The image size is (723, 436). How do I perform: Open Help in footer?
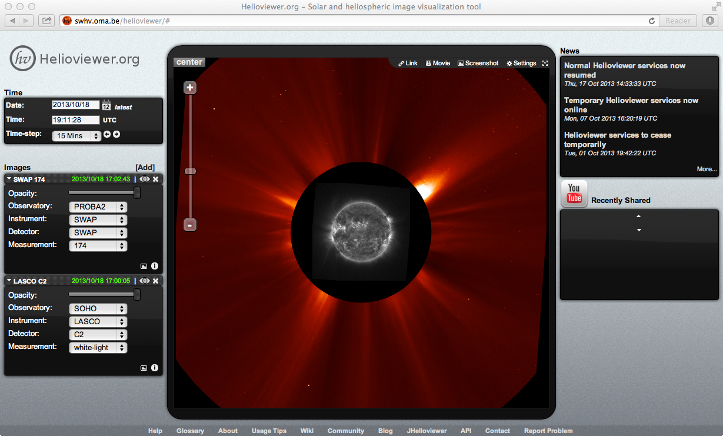coord(155,431)
